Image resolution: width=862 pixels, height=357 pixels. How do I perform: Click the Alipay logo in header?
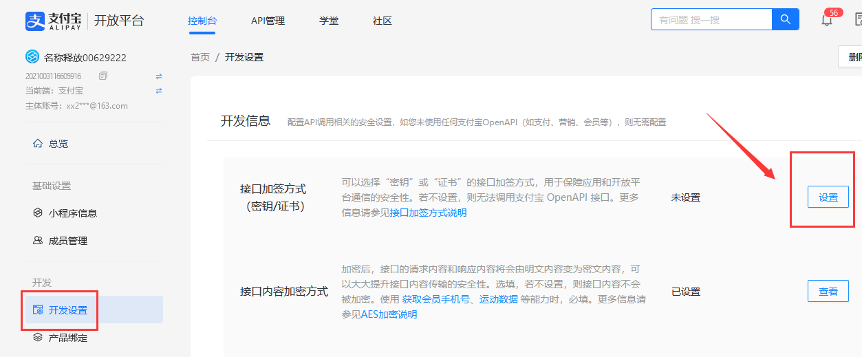coord(55,21)
